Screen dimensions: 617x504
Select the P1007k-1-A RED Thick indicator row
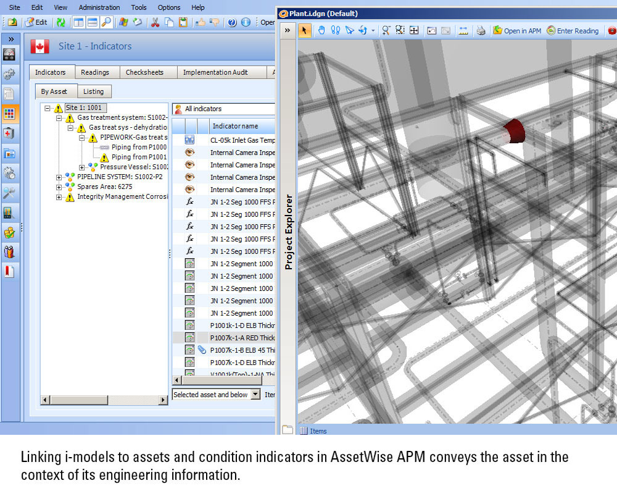click(223, 338)
